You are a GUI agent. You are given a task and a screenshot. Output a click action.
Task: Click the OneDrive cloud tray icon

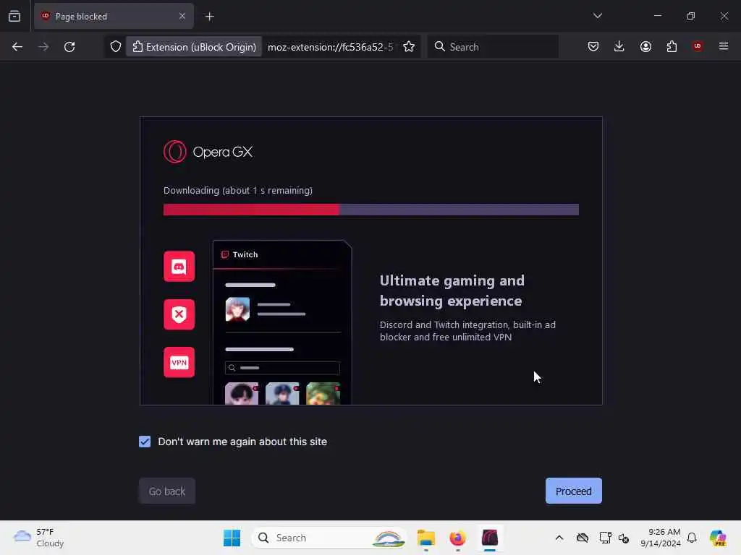(x=583, y=538)
